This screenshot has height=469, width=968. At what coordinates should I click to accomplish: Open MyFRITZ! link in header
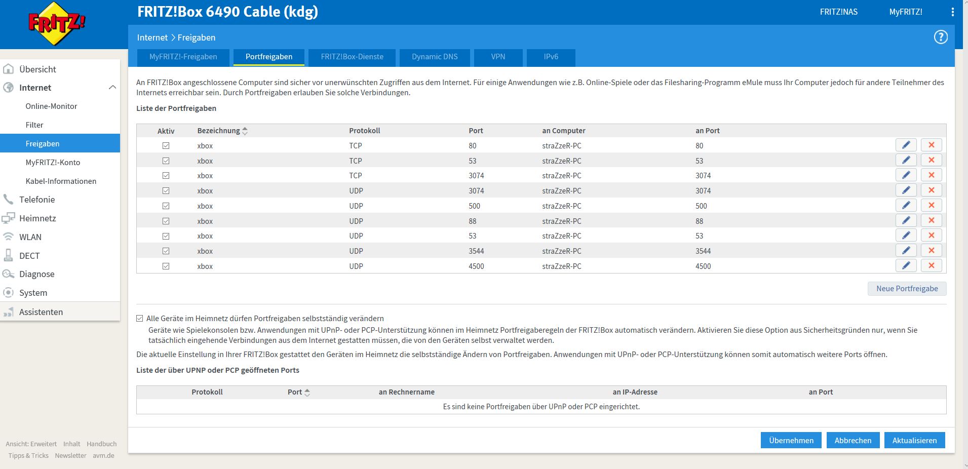click(x=906, y=12)
